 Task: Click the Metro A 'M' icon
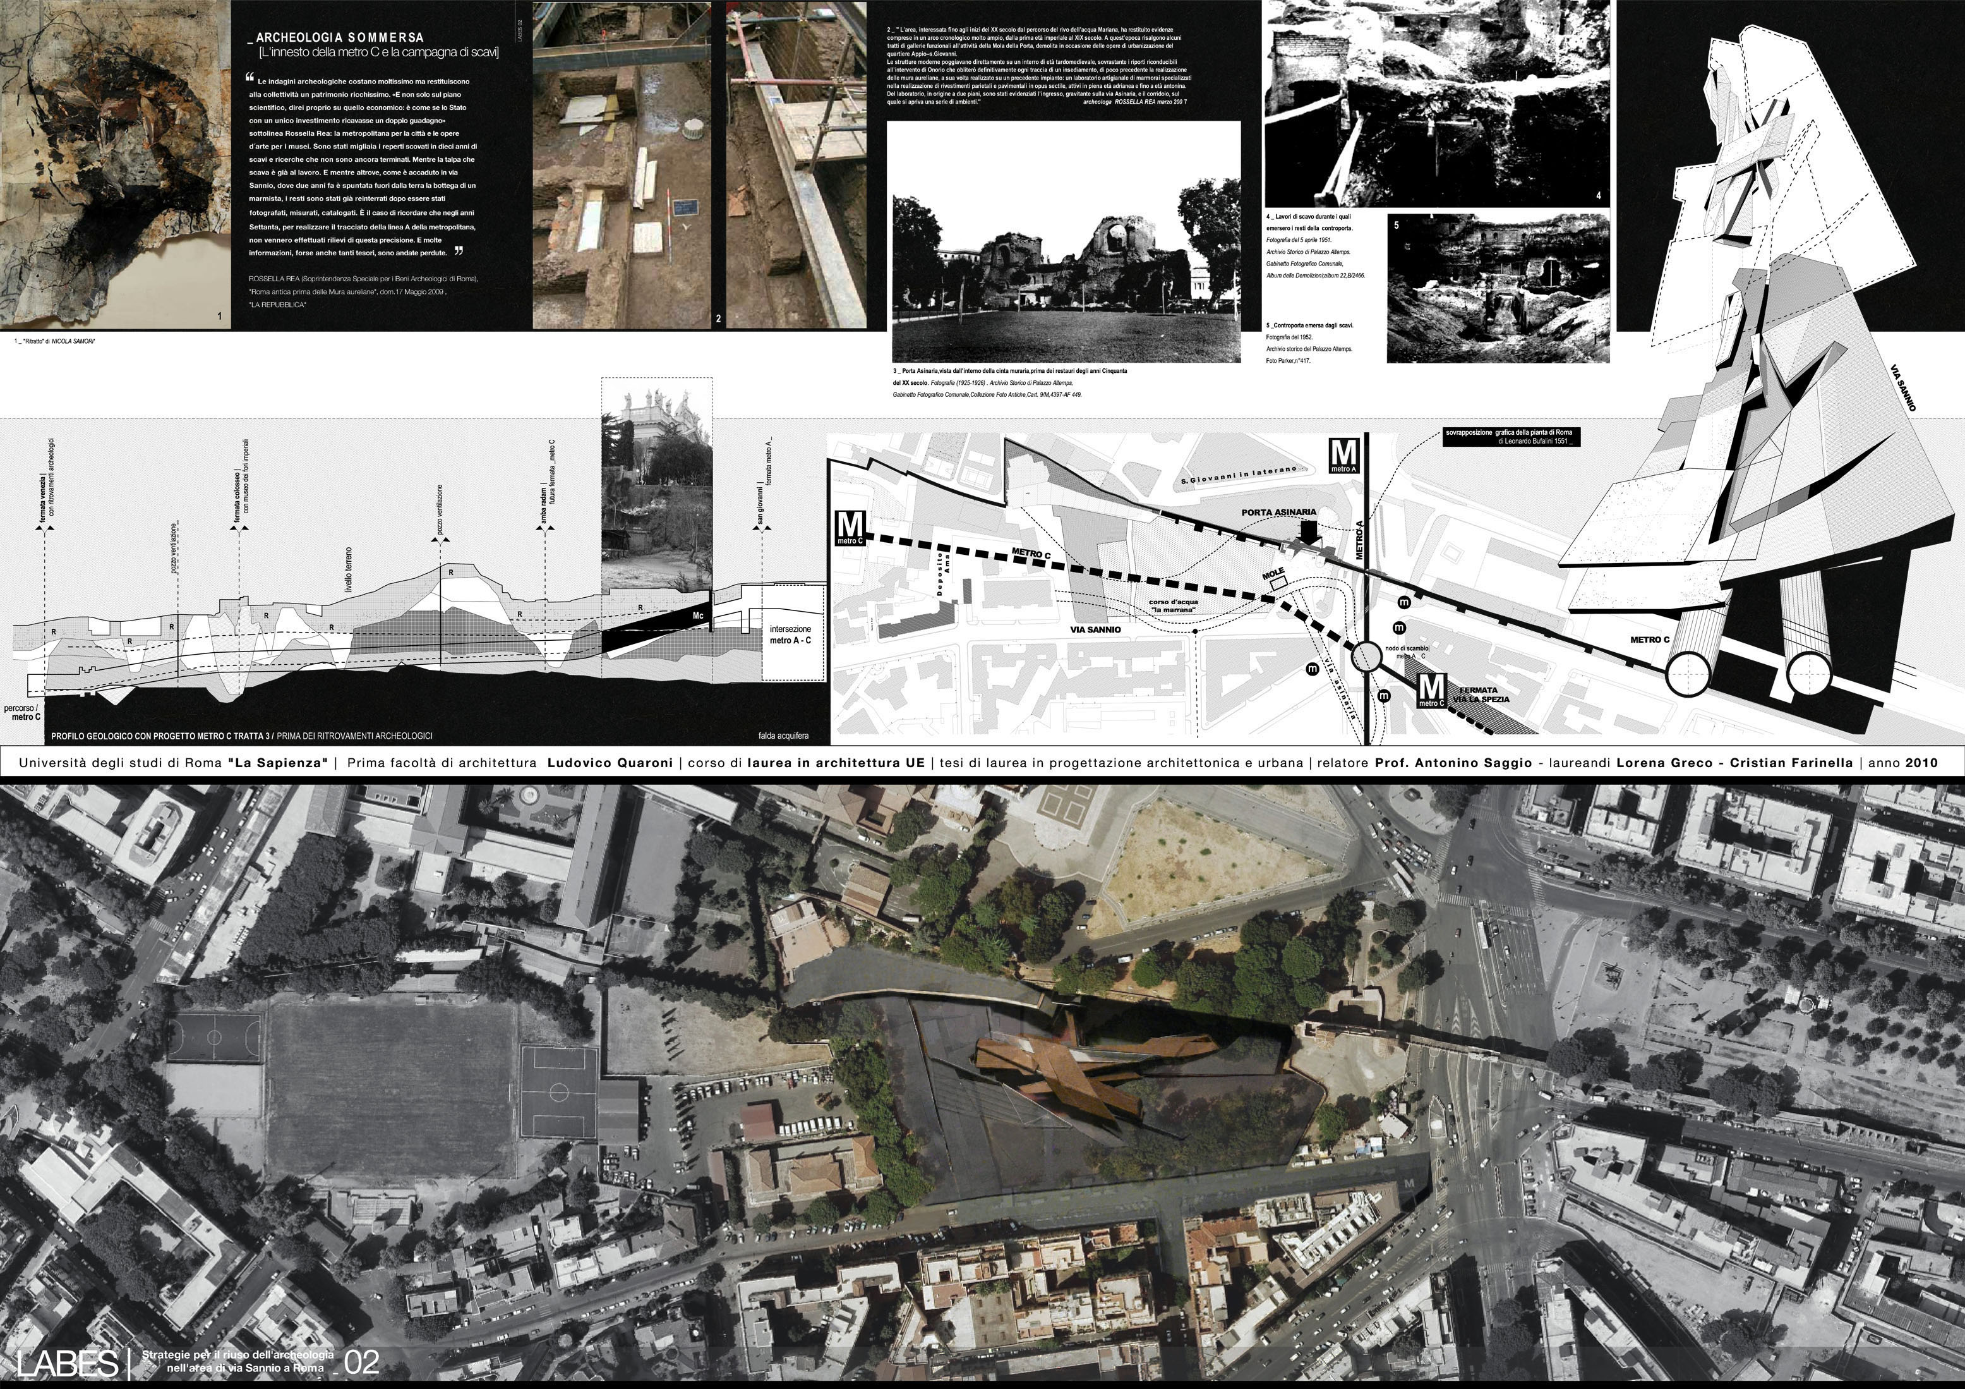(1343, 456)
